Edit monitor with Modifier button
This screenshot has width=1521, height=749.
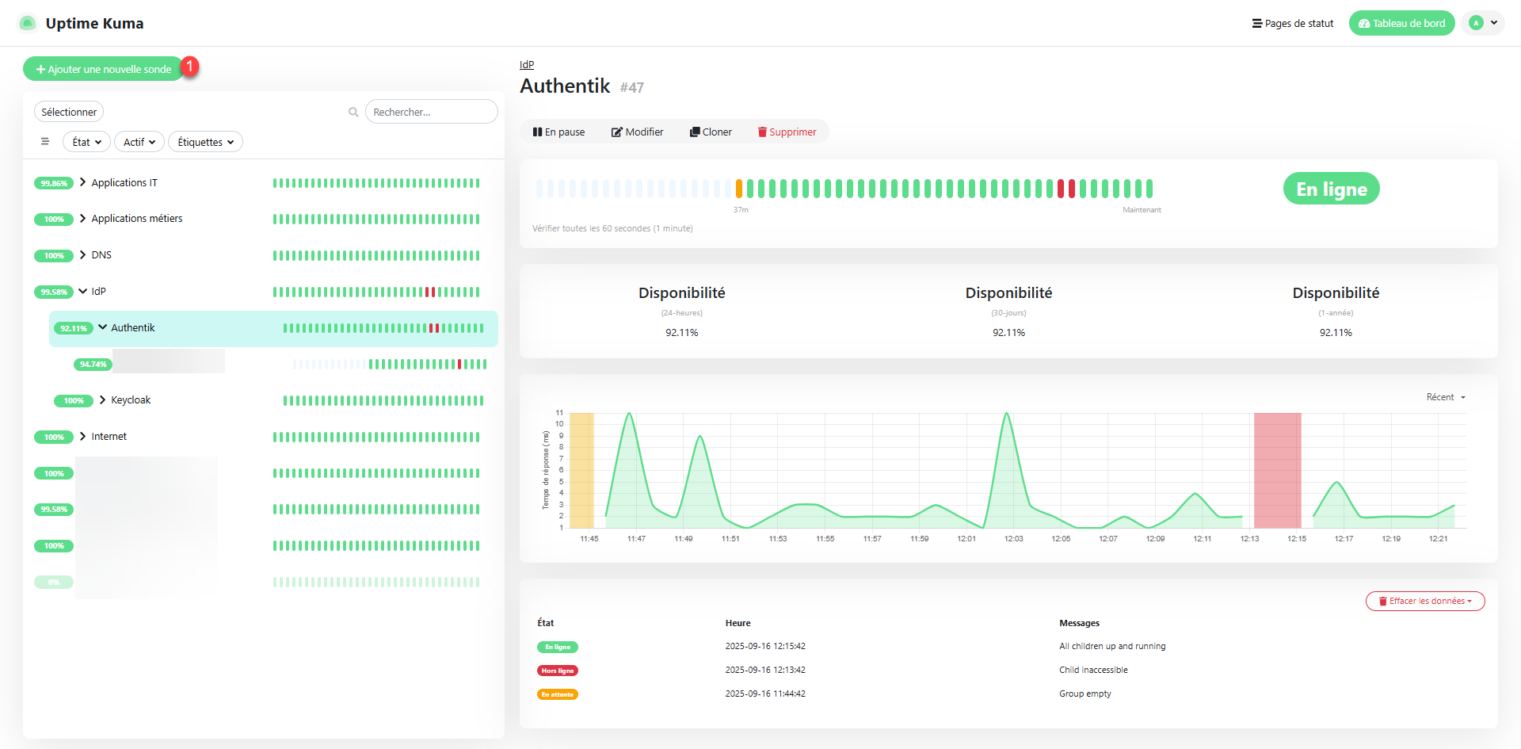tap(637, 132)
